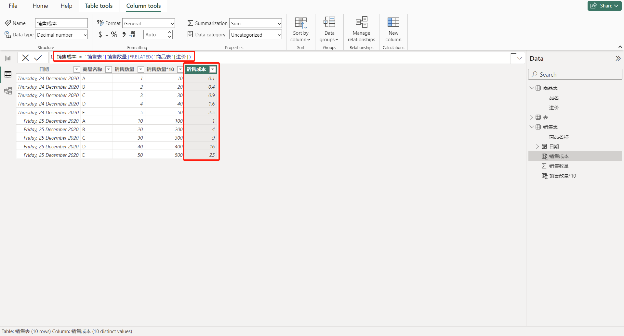The width and height of the screenshot is (624, 336).
Task: Increase decimal places with the up stepper
Action: (x=170, y=32)
